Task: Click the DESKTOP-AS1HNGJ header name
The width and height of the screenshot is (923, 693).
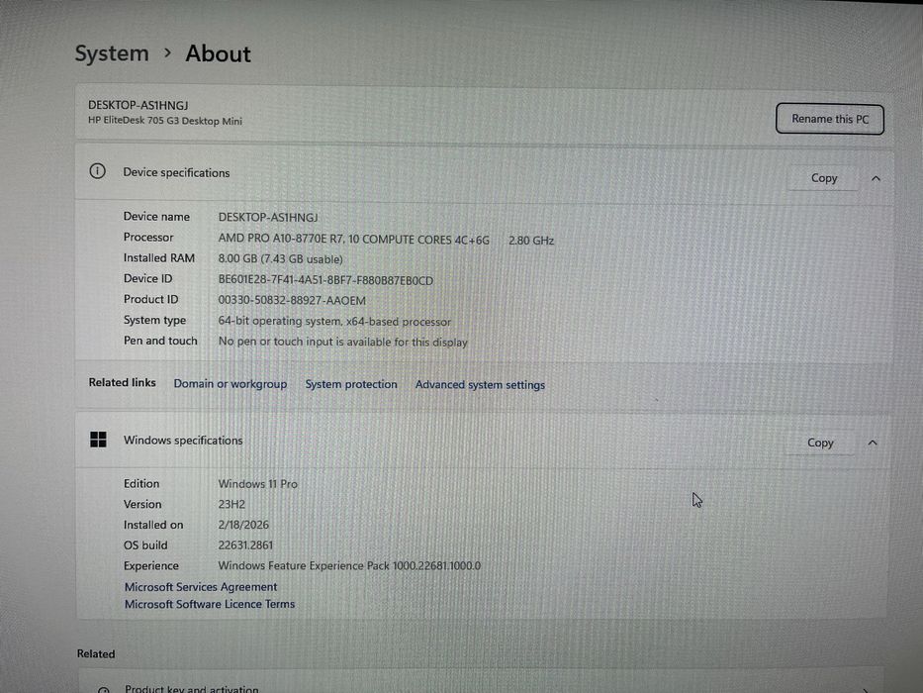Action: (x=138, y=105)
